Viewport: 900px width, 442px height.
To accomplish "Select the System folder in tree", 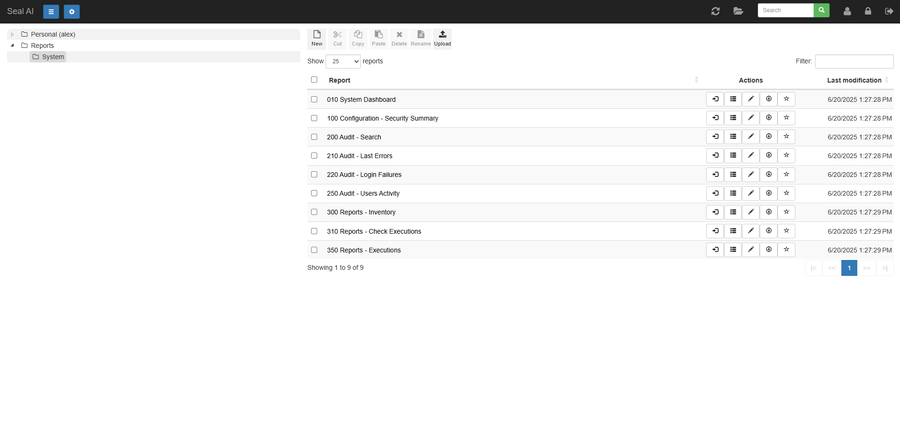I will click(x=53, y=57).
